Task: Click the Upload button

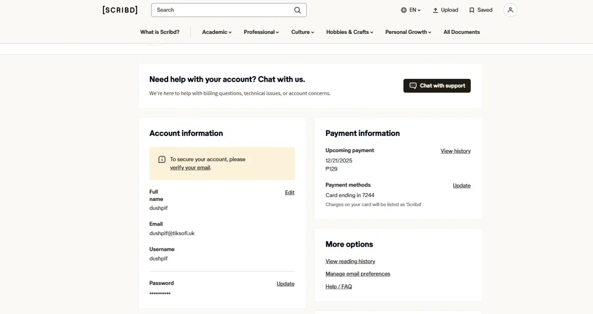Action: click(445, 10)
